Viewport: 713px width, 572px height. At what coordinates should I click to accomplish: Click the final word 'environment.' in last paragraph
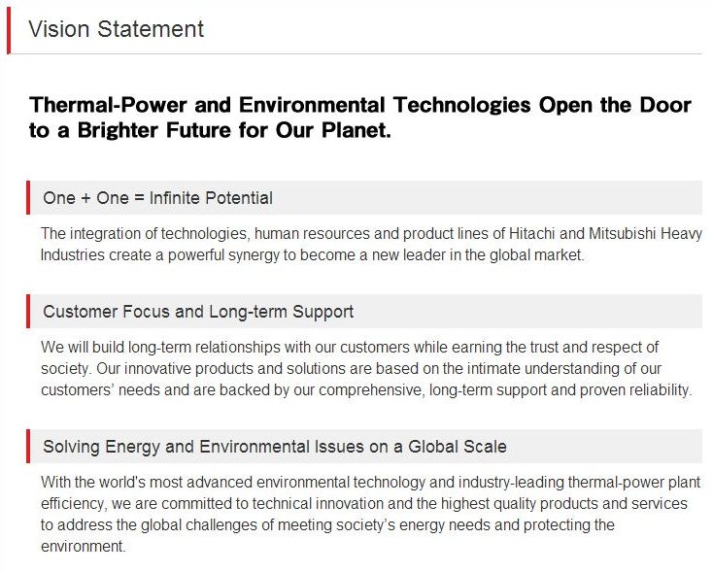[84, 546]
